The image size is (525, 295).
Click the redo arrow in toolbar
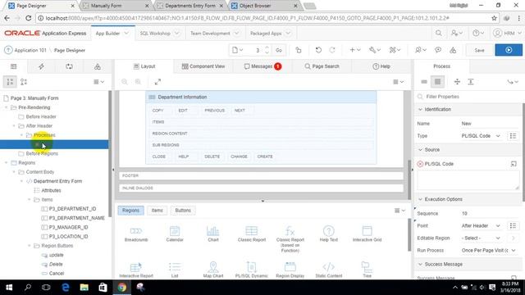tap(332, 50)
